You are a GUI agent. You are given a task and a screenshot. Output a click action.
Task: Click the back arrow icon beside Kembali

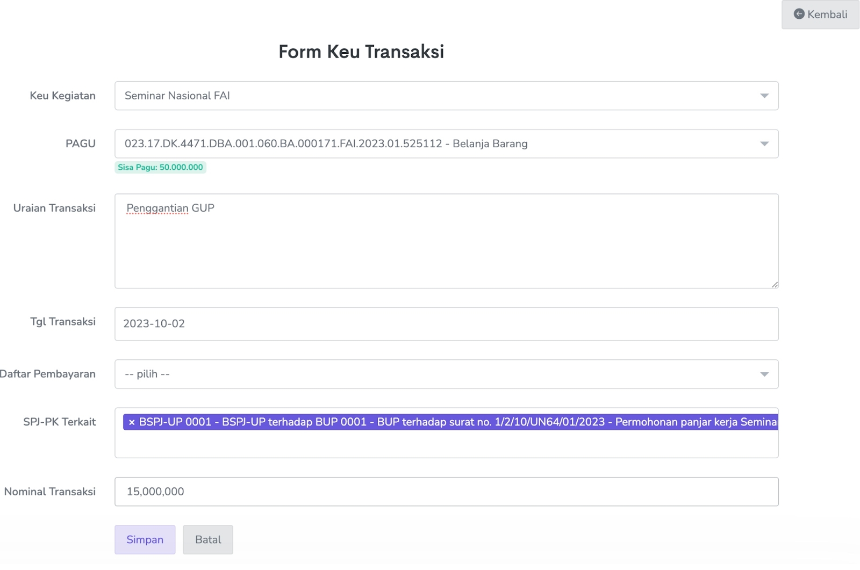(799, 14)
